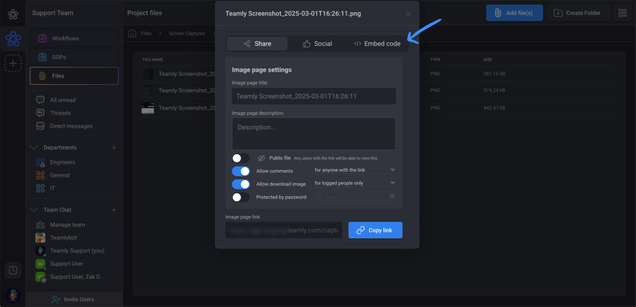Click third file thumbnail, 442.47 kB row
Viewport: 636px width, 307px height.
tap(148, 108)
